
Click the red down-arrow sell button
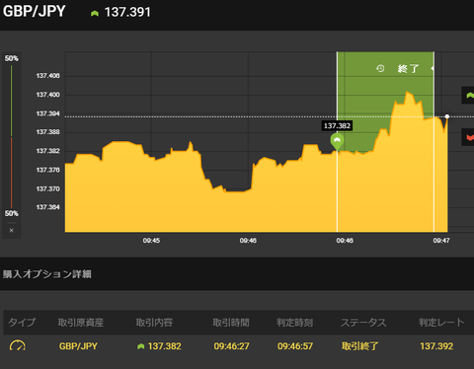(x=468, y=137)
